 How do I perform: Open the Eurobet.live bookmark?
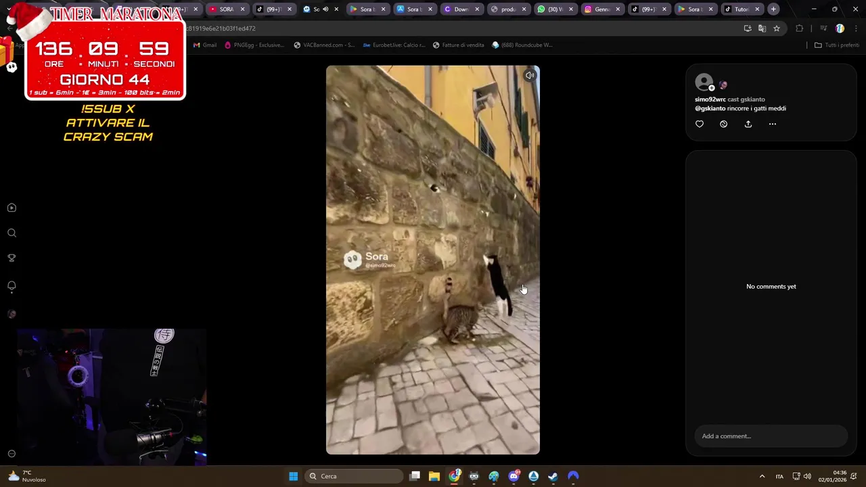[394, 45]
